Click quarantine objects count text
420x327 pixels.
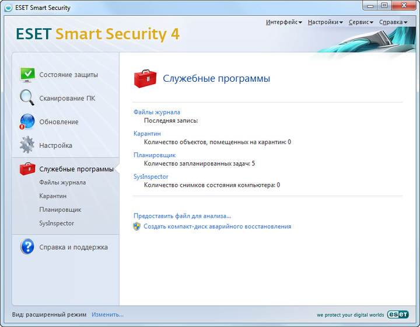pos(218,142)
